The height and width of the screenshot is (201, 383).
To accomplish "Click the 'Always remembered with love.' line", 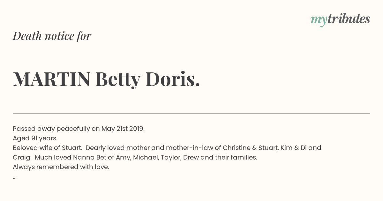I will pyautogui.click(x=61, y=167).
